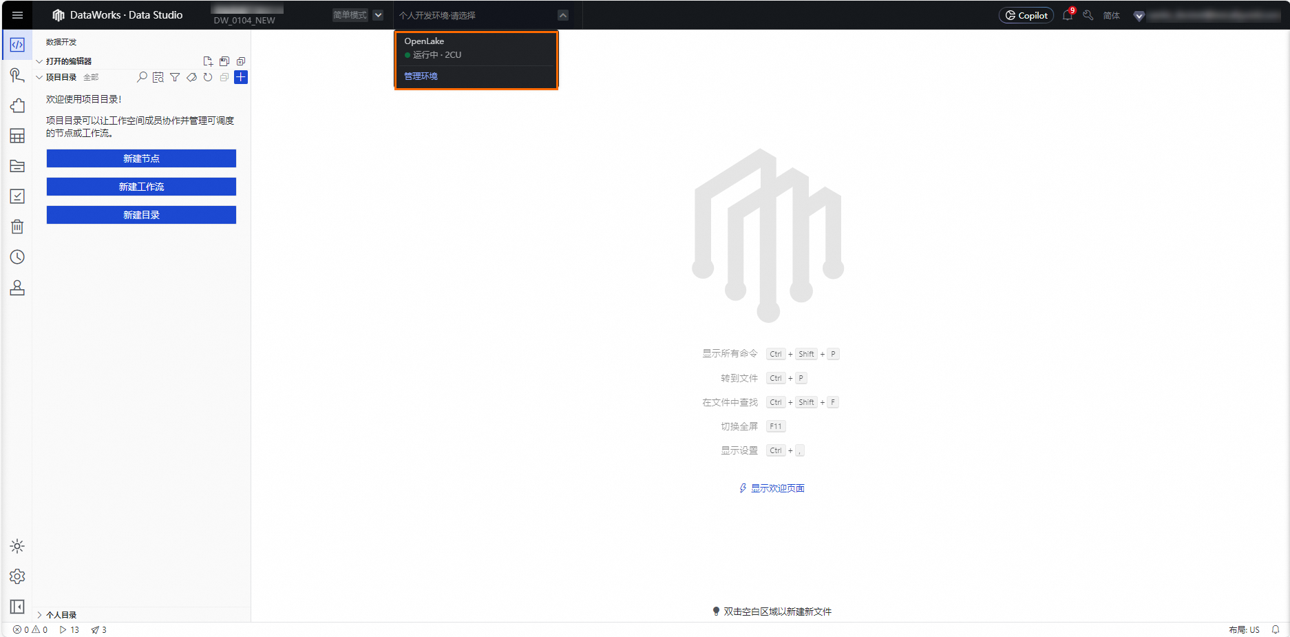1290x637 pixels.
Task: Click the 全部 filter label
Action: pos(91,77)
